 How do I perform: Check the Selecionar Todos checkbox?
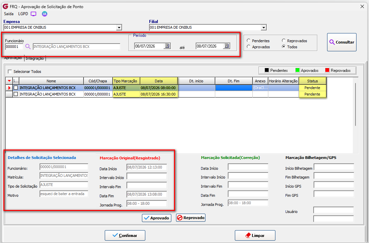pos(10,72)
